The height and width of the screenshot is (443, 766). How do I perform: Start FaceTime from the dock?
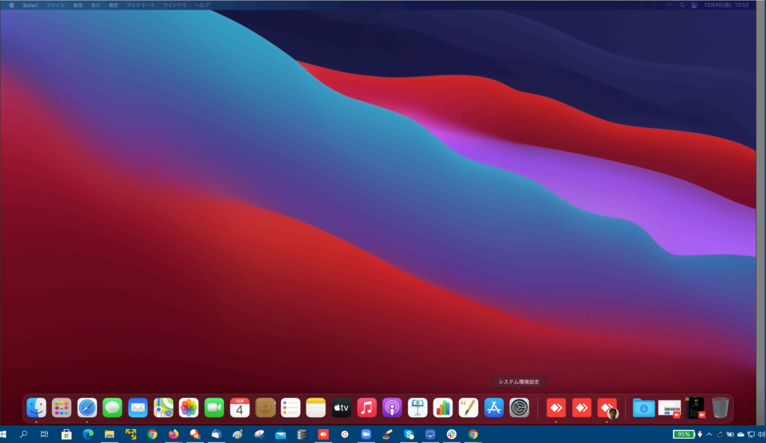(x=214, y=407)
